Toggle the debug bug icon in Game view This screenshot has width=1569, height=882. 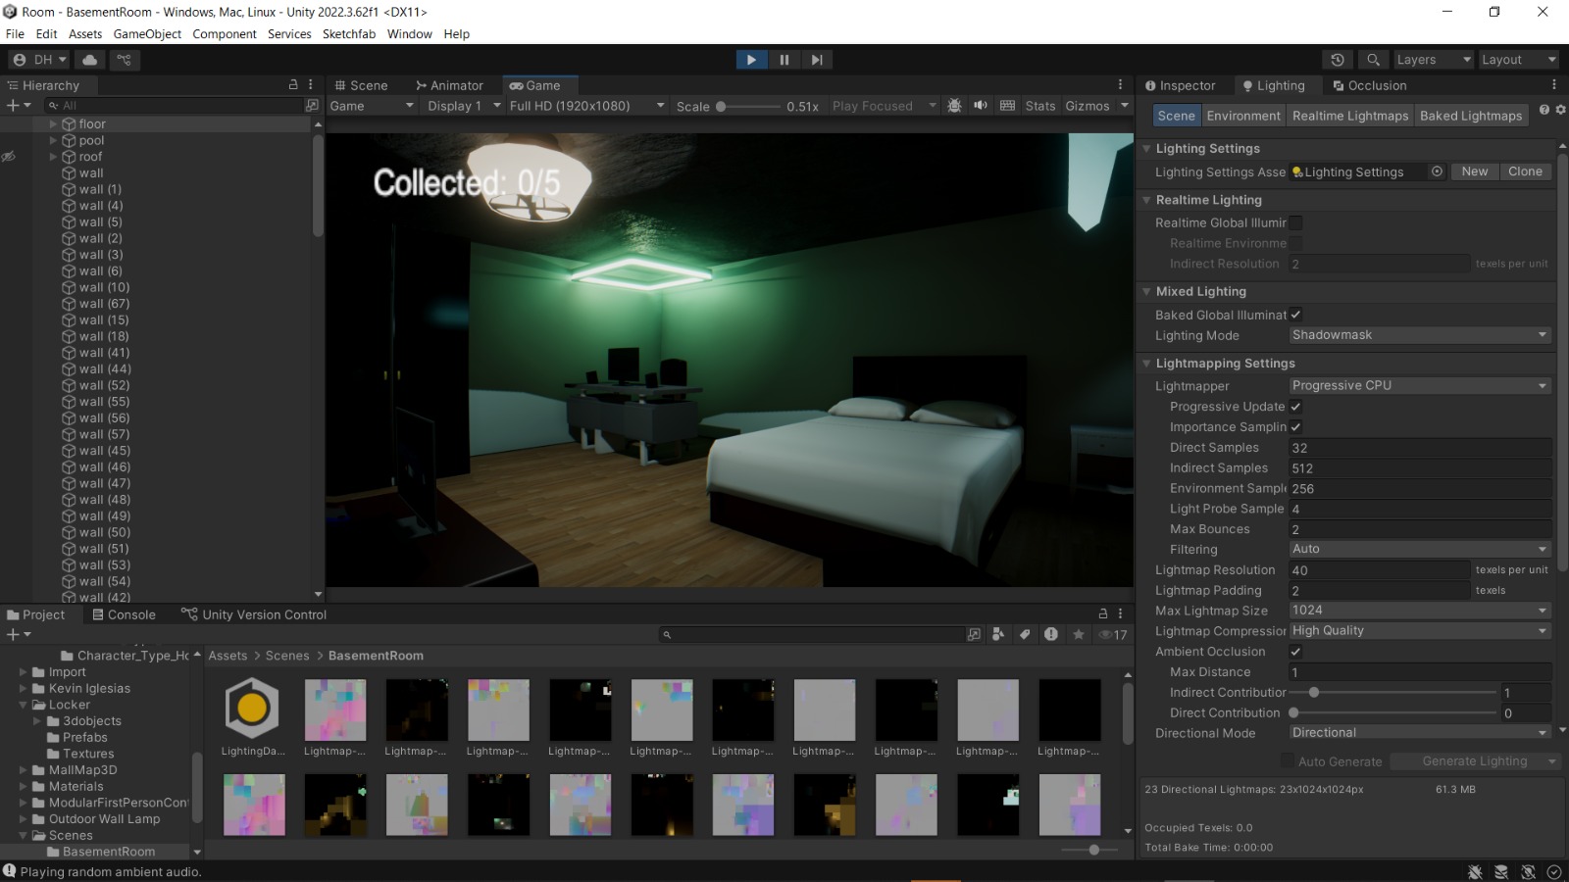pyautogui.click(x=955, y=105)
